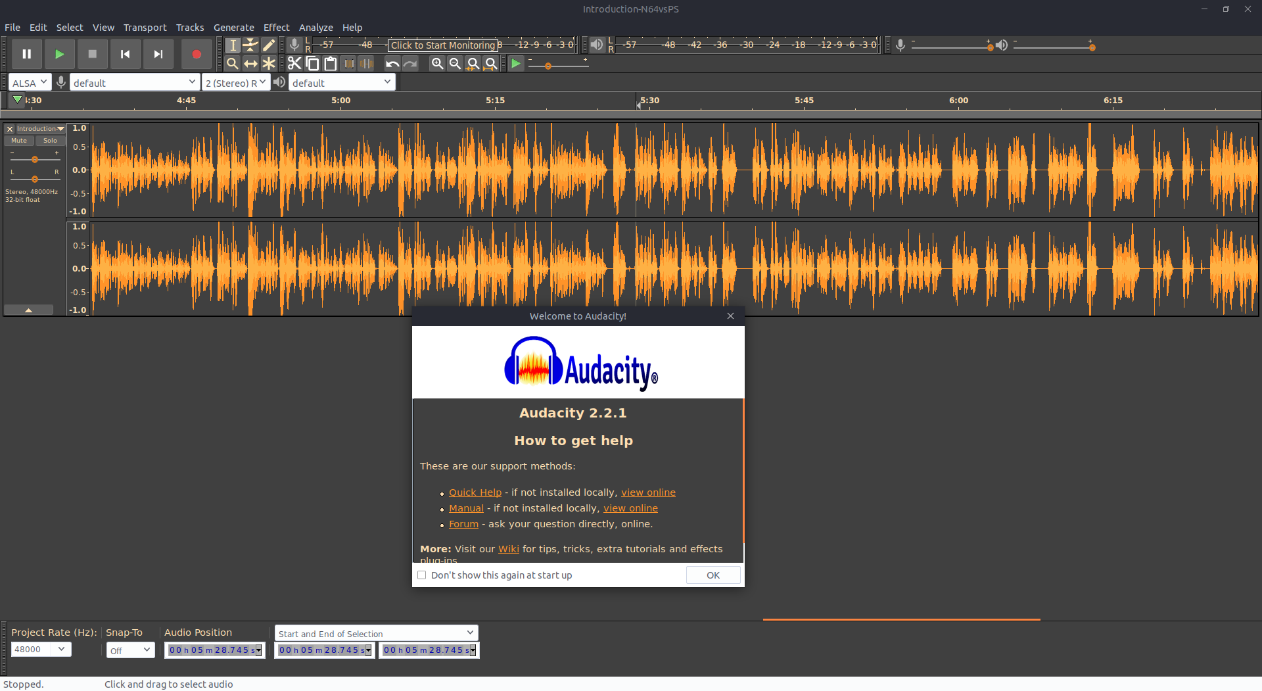
Task: Click the playback meter speaker icon
Action: (597, 45)
